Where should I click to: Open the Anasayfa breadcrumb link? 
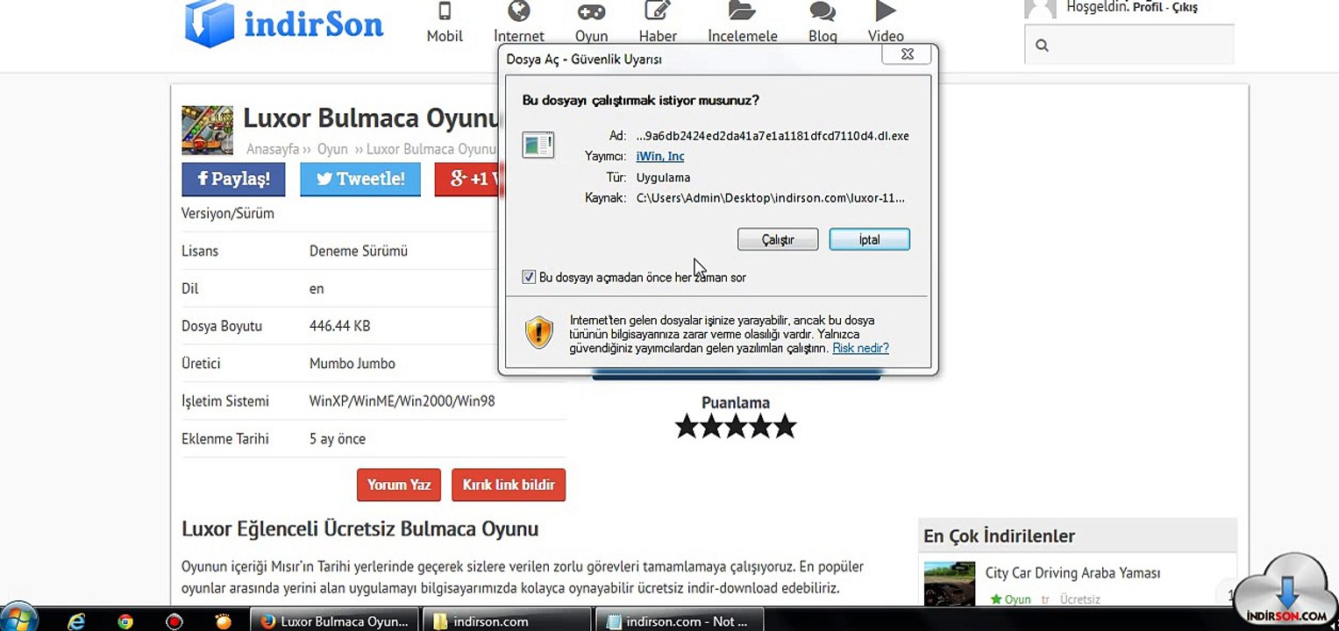coord(273,149)
